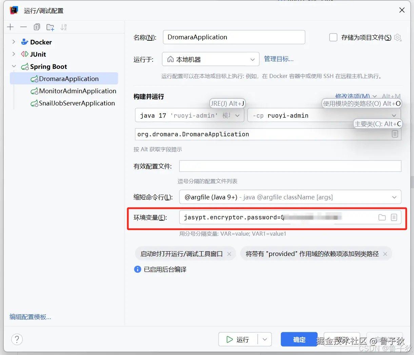Open the 本地机器 target dropdown
Image resolution: width=414 pixels, height=355 pixels.
coord(252,59)
